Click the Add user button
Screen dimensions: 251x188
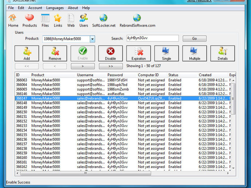point(27,53)
